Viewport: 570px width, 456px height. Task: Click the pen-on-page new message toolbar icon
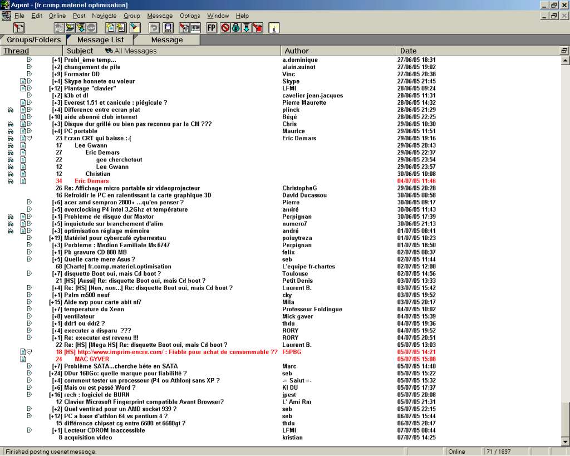click(18, 28)
